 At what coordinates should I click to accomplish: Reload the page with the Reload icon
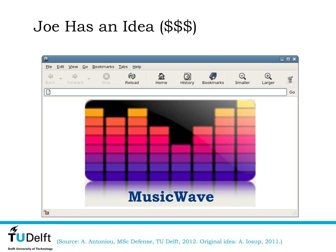[x=132, y=76]
